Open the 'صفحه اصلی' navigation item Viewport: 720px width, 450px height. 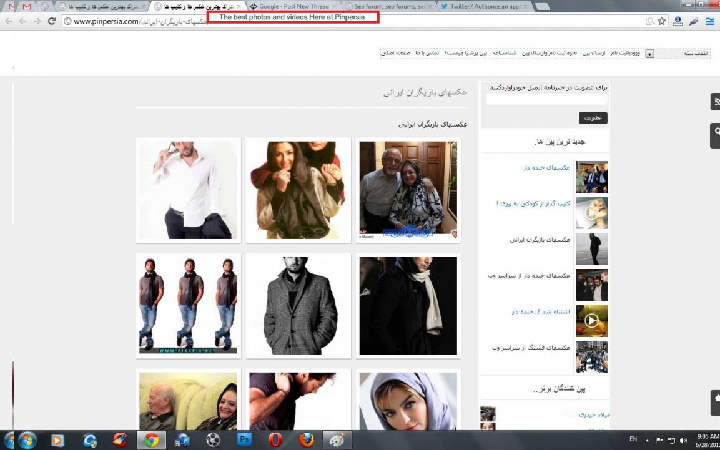[396, 53]
